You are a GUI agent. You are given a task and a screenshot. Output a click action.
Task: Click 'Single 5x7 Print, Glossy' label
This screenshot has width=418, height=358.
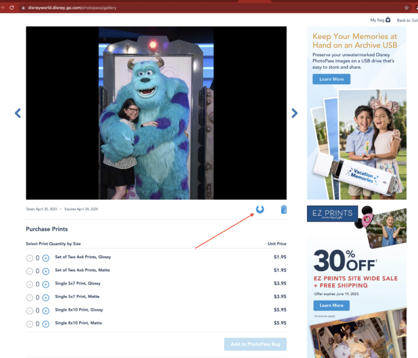(x=78, y=283)
